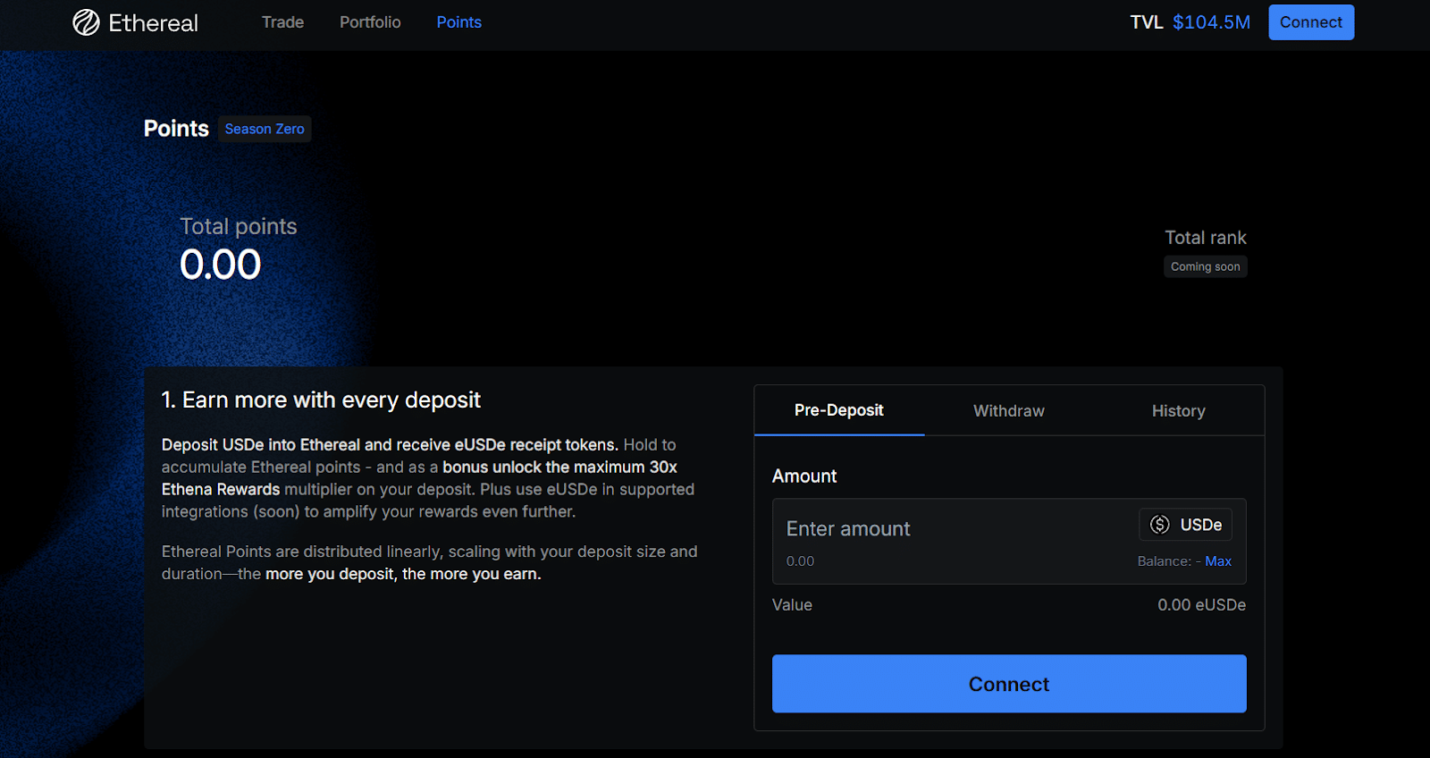Open the Portfolio page

370,22
